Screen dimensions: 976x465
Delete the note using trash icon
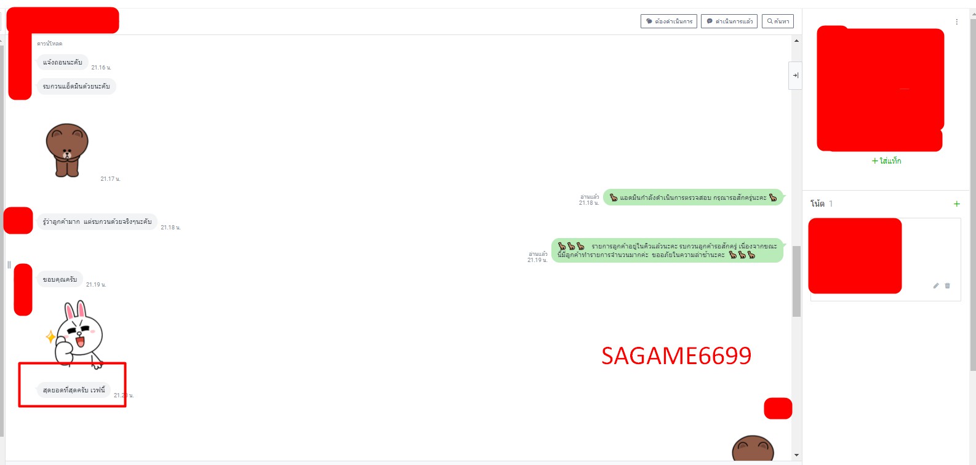coord(947,286)
